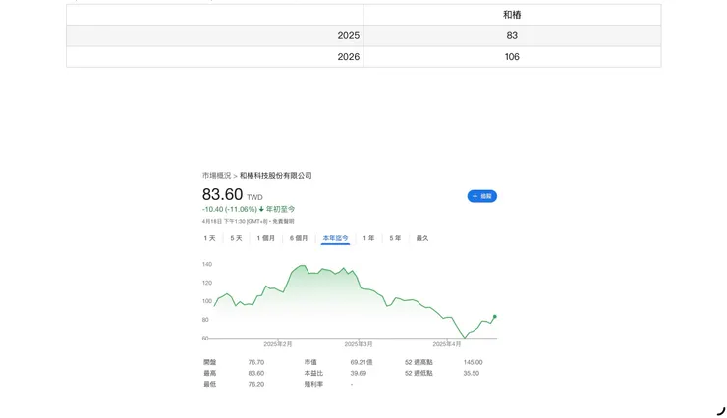Click the 開盤 value 76.70
Screen dimensions: 727x418
point(256,362)
